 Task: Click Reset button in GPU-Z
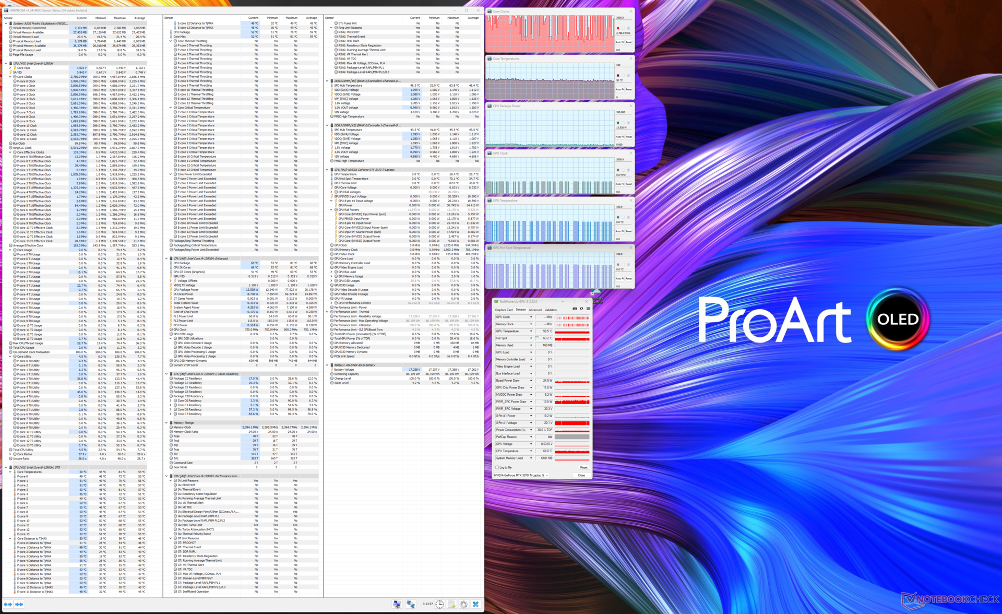pyautogui.click(x=583, y=467)
